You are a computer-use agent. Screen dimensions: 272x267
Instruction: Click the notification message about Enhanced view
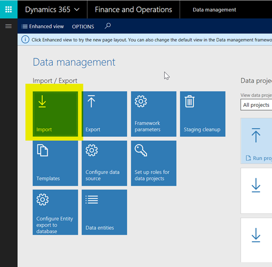(152, 40)
